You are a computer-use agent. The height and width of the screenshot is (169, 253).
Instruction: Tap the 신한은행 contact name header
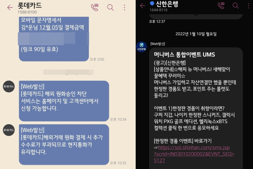tap(167, 4)
